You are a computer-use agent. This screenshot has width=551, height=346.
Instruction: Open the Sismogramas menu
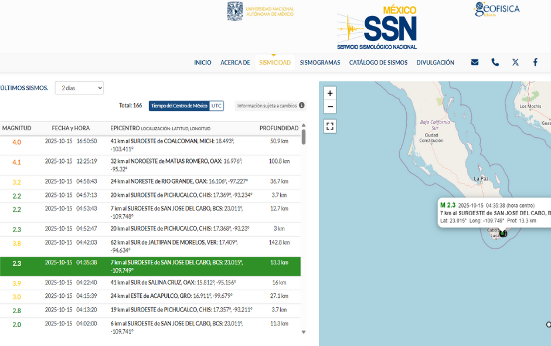320,63
